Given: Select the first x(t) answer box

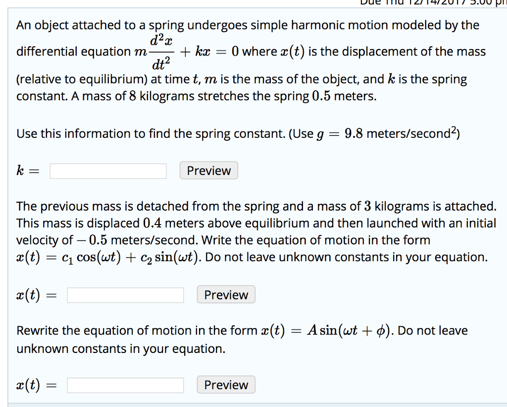Looking at the screenshot, I should (125, 294).
